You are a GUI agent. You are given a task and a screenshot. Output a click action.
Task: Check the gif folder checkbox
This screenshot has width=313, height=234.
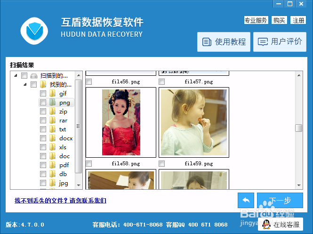point(43,93)
